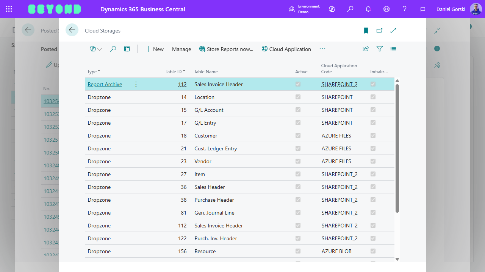This screenshot has height=272, width=485.
Task: Click the list's vertical scrollbar down arrow
Action: (x=397, y=259)
